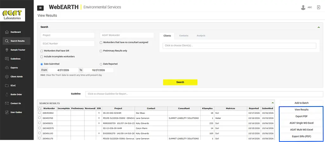
Task: Select the Date Submitted radio button
Action: point(42,64)
